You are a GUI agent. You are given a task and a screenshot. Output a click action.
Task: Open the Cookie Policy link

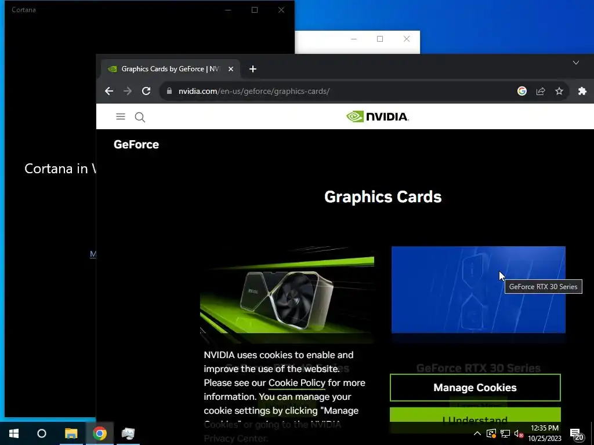(x=296, y=383)
